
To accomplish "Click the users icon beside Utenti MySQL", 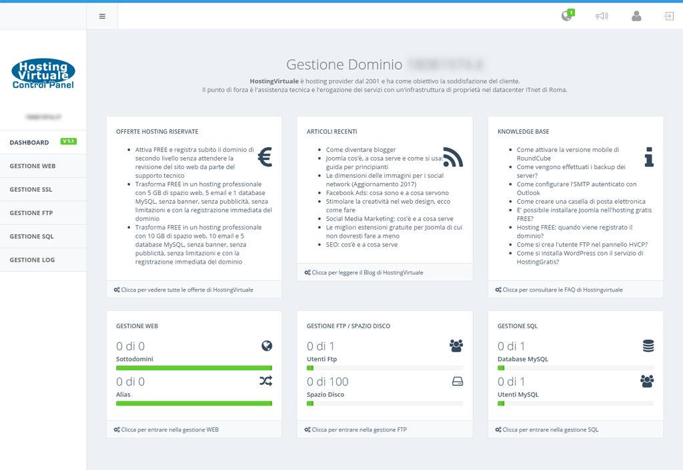I will (x=647, y=381).
